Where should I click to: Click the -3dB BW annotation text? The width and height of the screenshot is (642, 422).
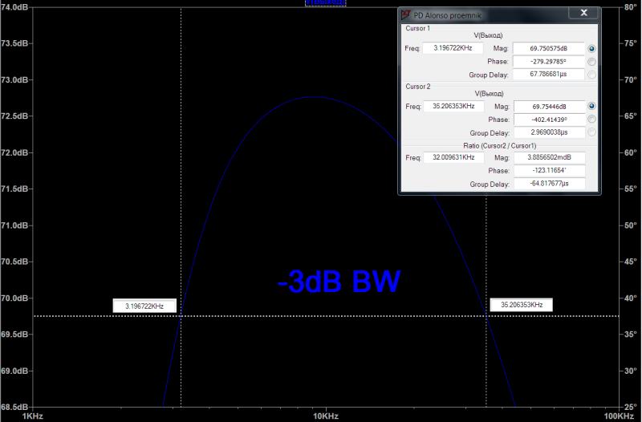coord(339,281)
